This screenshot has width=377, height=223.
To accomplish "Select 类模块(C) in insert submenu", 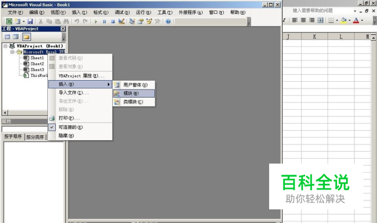I will 134,102.
